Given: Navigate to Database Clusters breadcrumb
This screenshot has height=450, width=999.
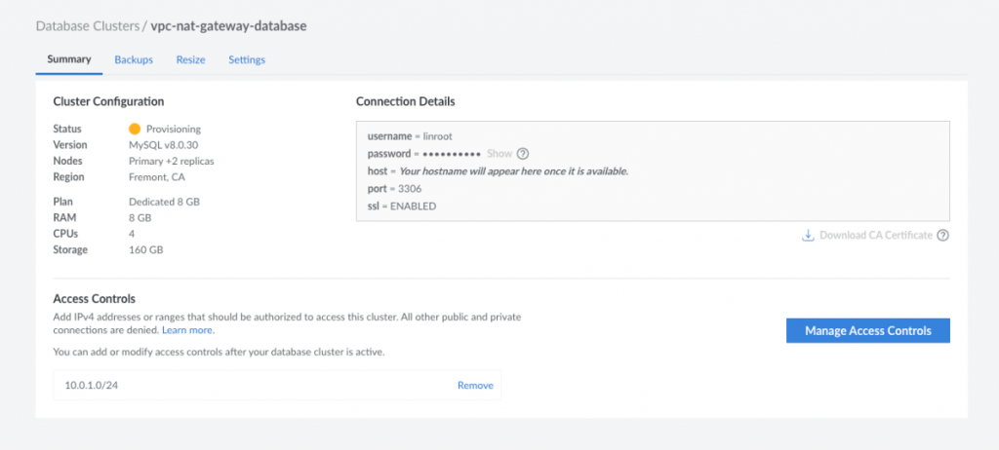Looking at the screenshot, I should point(86,25).
